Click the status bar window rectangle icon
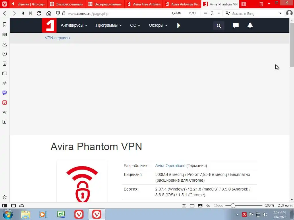This screenshot has width=294, height=220. pos(192,206)
